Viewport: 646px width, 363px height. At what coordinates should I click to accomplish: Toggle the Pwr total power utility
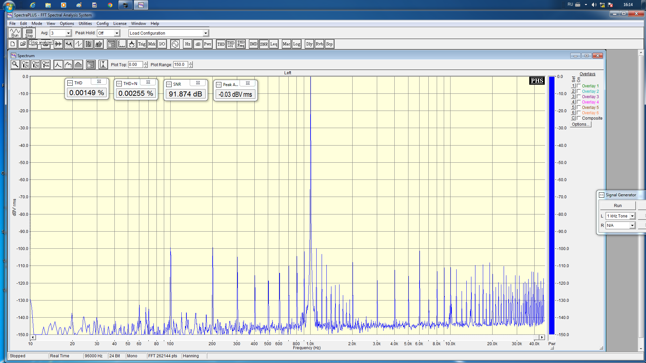[x=208, y=44]
